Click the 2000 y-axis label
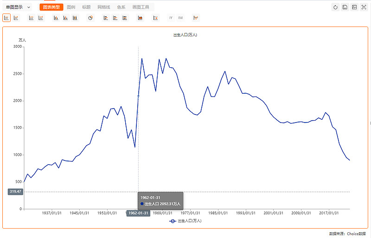The image size is (371, 238). pos(18,101)
